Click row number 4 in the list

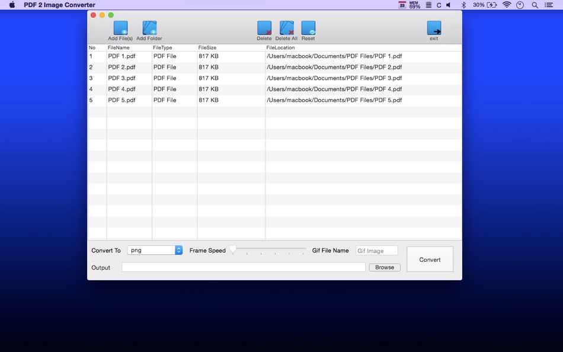tap(91, 89)
